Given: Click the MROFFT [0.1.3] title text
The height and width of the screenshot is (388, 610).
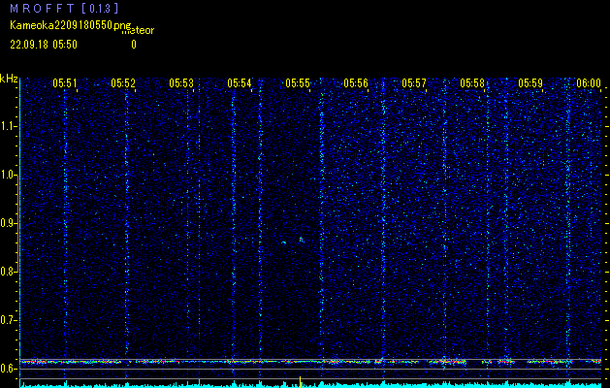Looking at the screenshot, I should coord(64,8).
